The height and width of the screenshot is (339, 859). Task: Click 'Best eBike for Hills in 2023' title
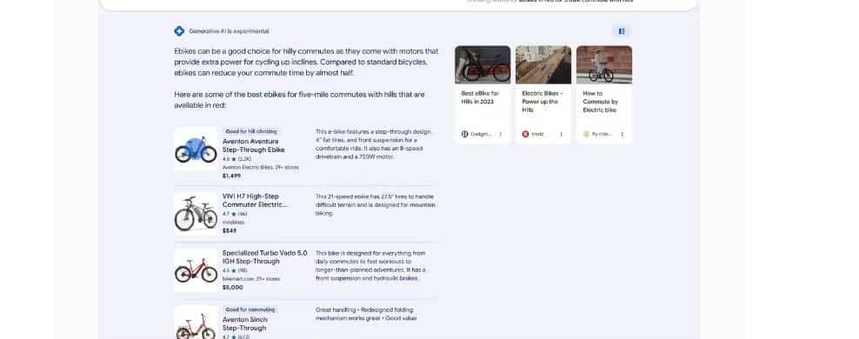pyautogui.click(x=480, y=97)
